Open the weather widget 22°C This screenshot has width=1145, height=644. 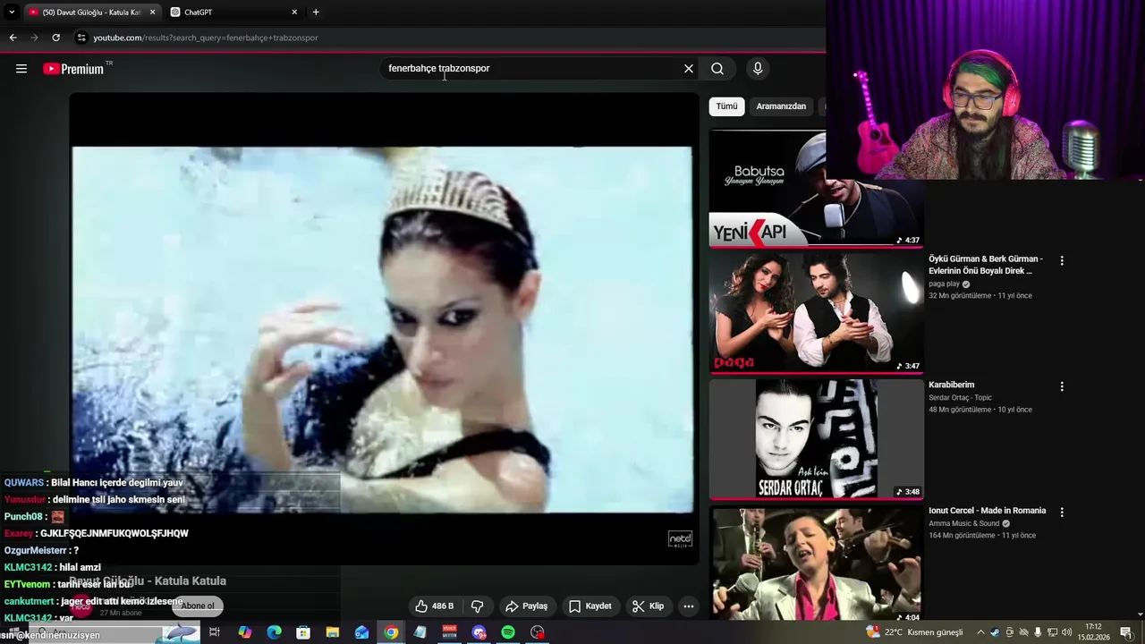914,632
